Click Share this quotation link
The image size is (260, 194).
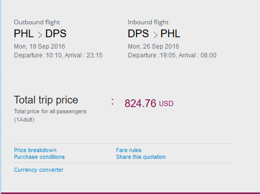click(141, 157)
